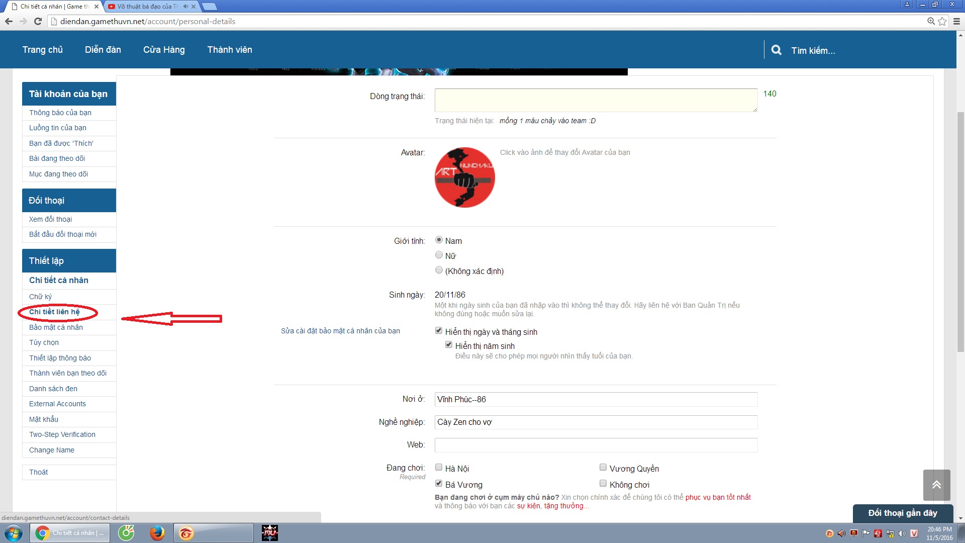Enable the Vương Quyền checkbox
The width and height of the screenshot is (965, 543).
coord(603,468)
